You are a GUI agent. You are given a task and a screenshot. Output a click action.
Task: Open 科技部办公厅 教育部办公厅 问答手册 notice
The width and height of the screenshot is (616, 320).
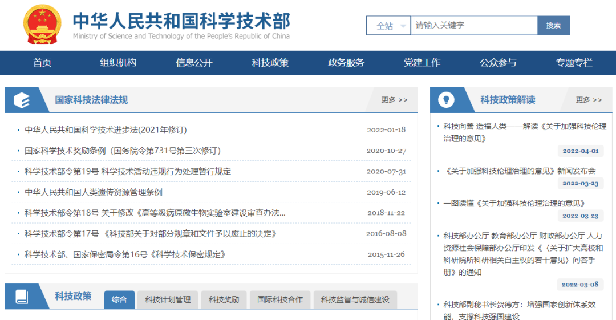[523, 254]
